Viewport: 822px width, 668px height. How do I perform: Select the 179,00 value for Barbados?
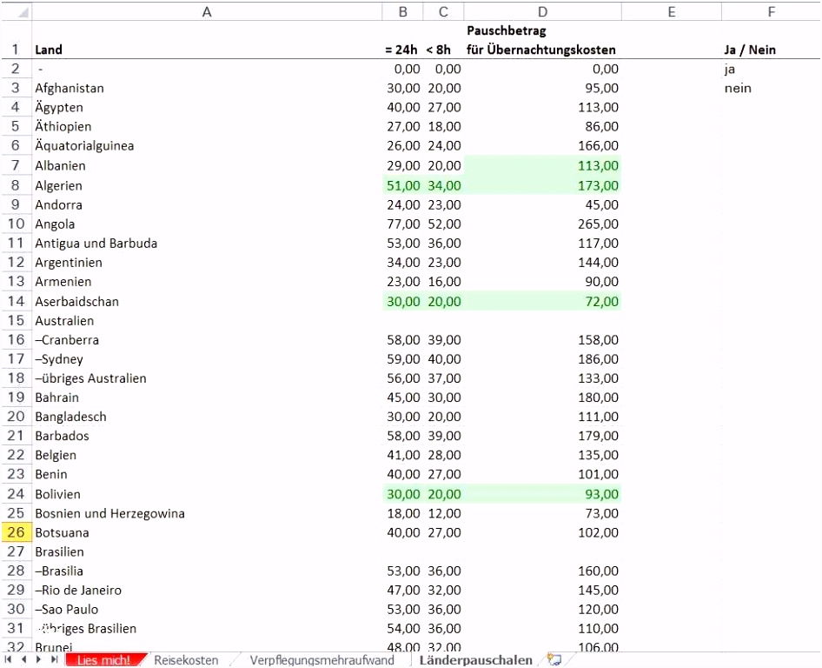[x=542, y=436]
